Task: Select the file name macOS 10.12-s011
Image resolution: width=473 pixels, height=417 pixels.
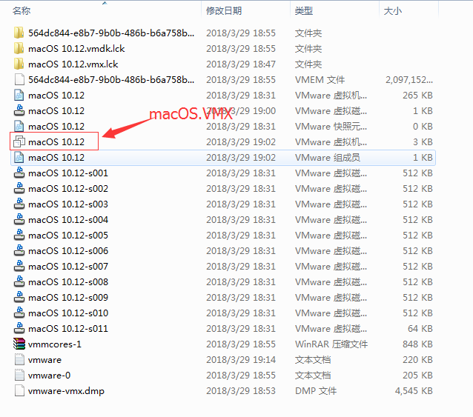Action: point(68,328)
